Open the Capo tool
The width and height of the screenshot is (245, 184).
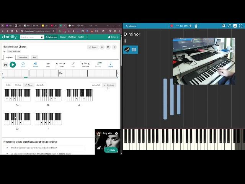point(73,64)
